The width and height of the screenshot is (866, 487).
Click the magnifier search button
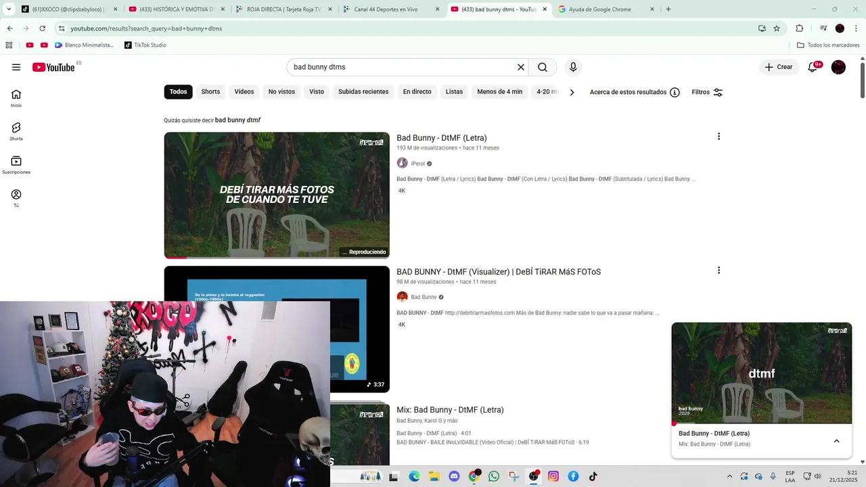click(x=543, y=67)
